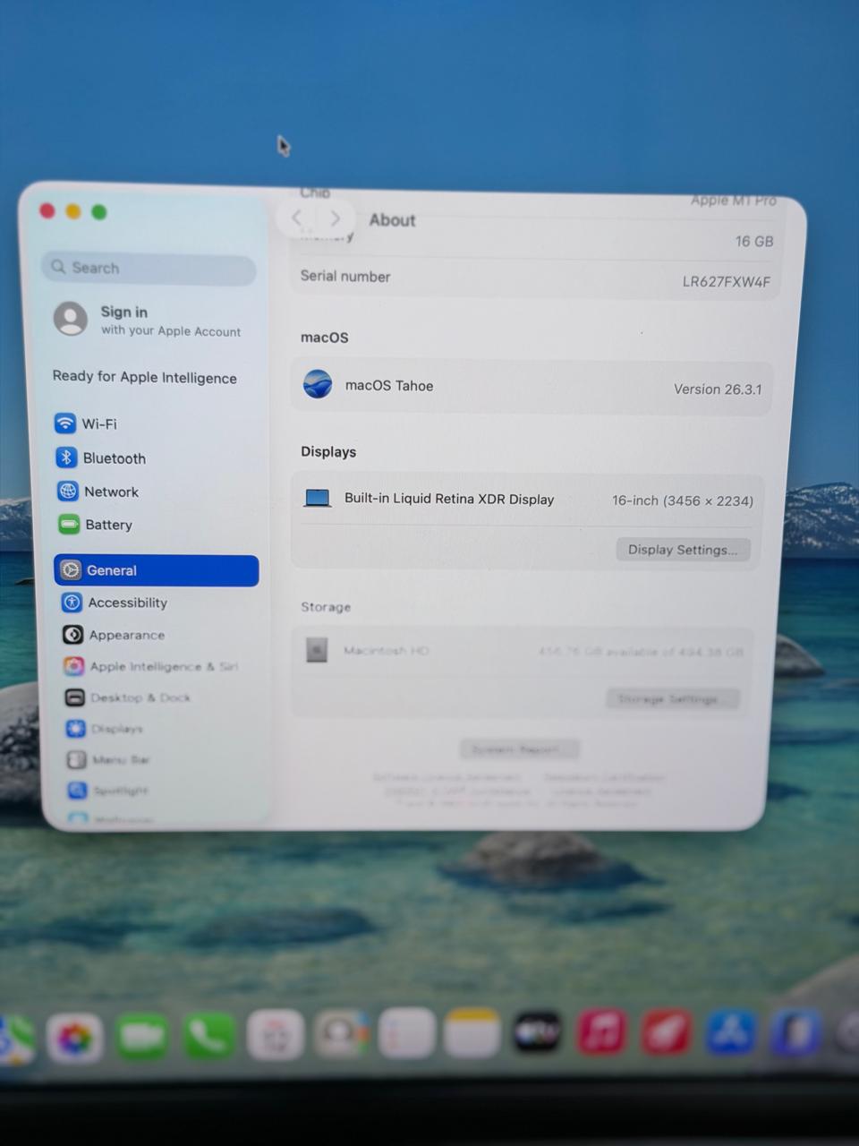Click the account avatar icon
This screenshot has width=859, height=1146.
(71, 318)
